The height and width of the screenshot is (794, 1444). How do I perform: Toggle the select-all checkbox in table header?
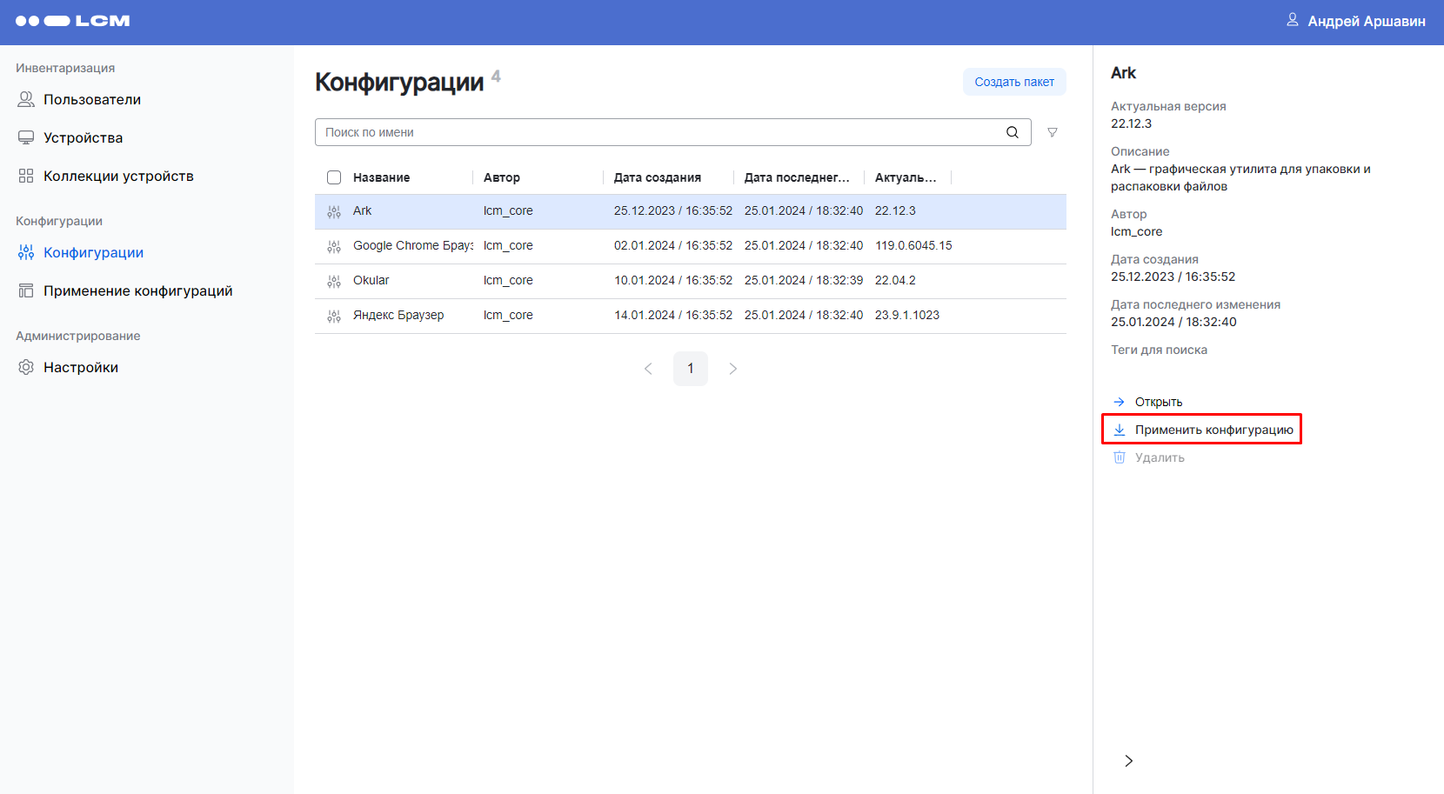pyautogui.click(x=334, y=177)
